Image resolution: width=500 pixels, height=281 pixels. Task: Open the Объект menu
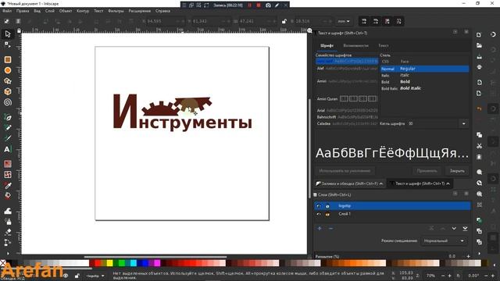pos(66,11)
